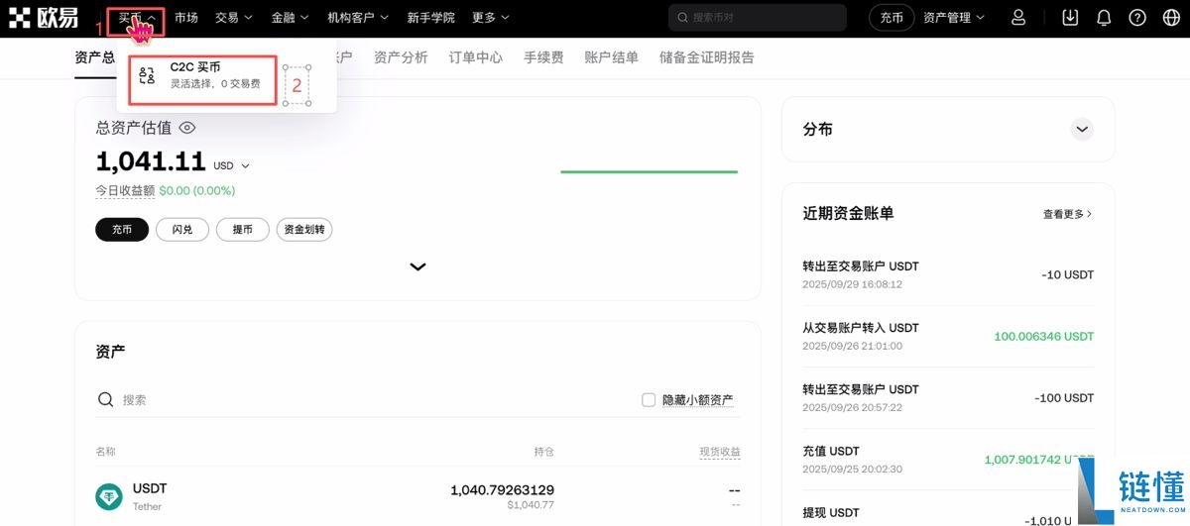Click the 名称 column header
Image resolution: width=1190 pixels, height=526 pixels.
tap(106, 452)
